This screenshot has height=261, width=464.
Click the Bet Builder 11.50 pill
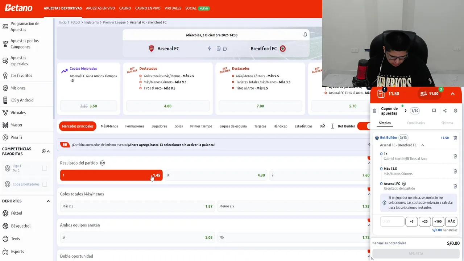pos(429,94)
